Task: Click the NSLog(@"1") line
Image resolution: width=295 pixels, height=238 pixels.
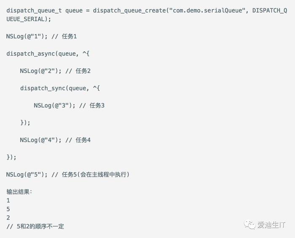Action: (x=27, y=36)
